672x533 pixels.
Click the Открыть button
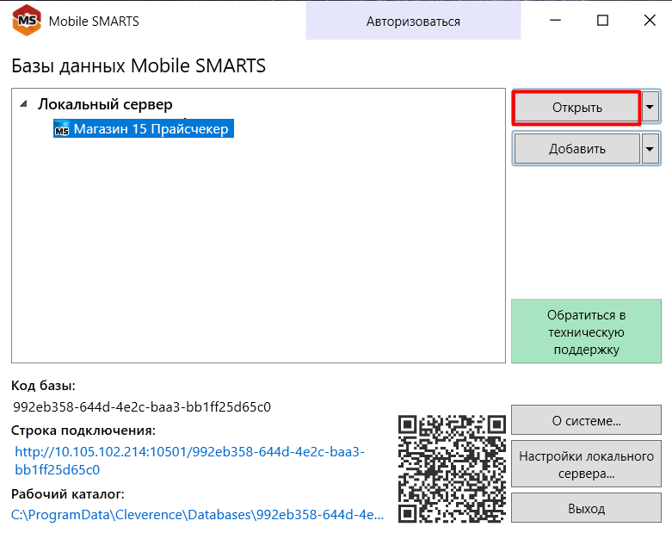[576, 108]
